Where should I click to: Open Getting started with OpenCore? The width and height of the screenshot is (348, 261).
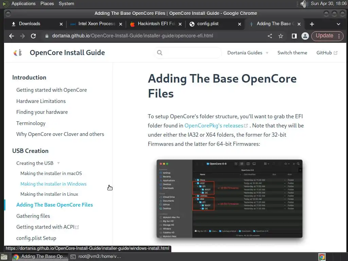pyautogui.click(x=52, y=90)
